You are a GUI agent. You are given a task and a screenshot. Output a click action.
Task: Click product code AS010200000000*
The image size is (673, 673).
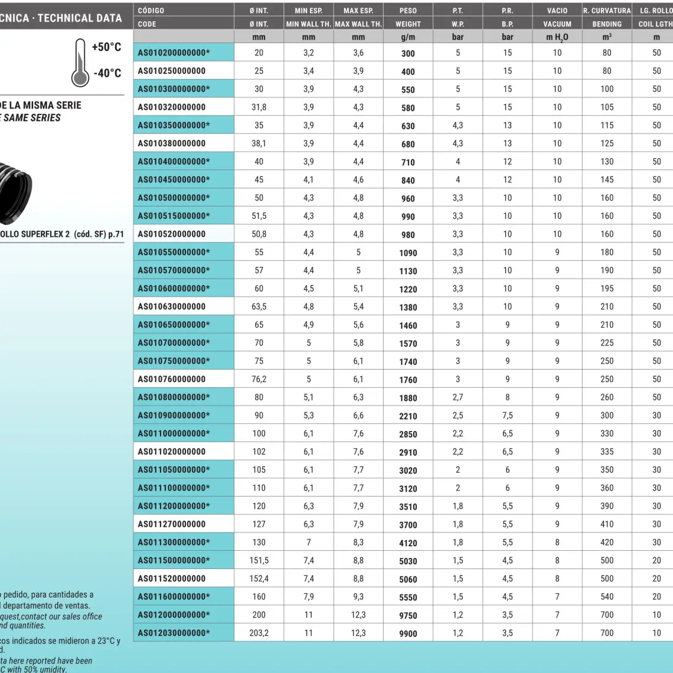coord(174,53)
